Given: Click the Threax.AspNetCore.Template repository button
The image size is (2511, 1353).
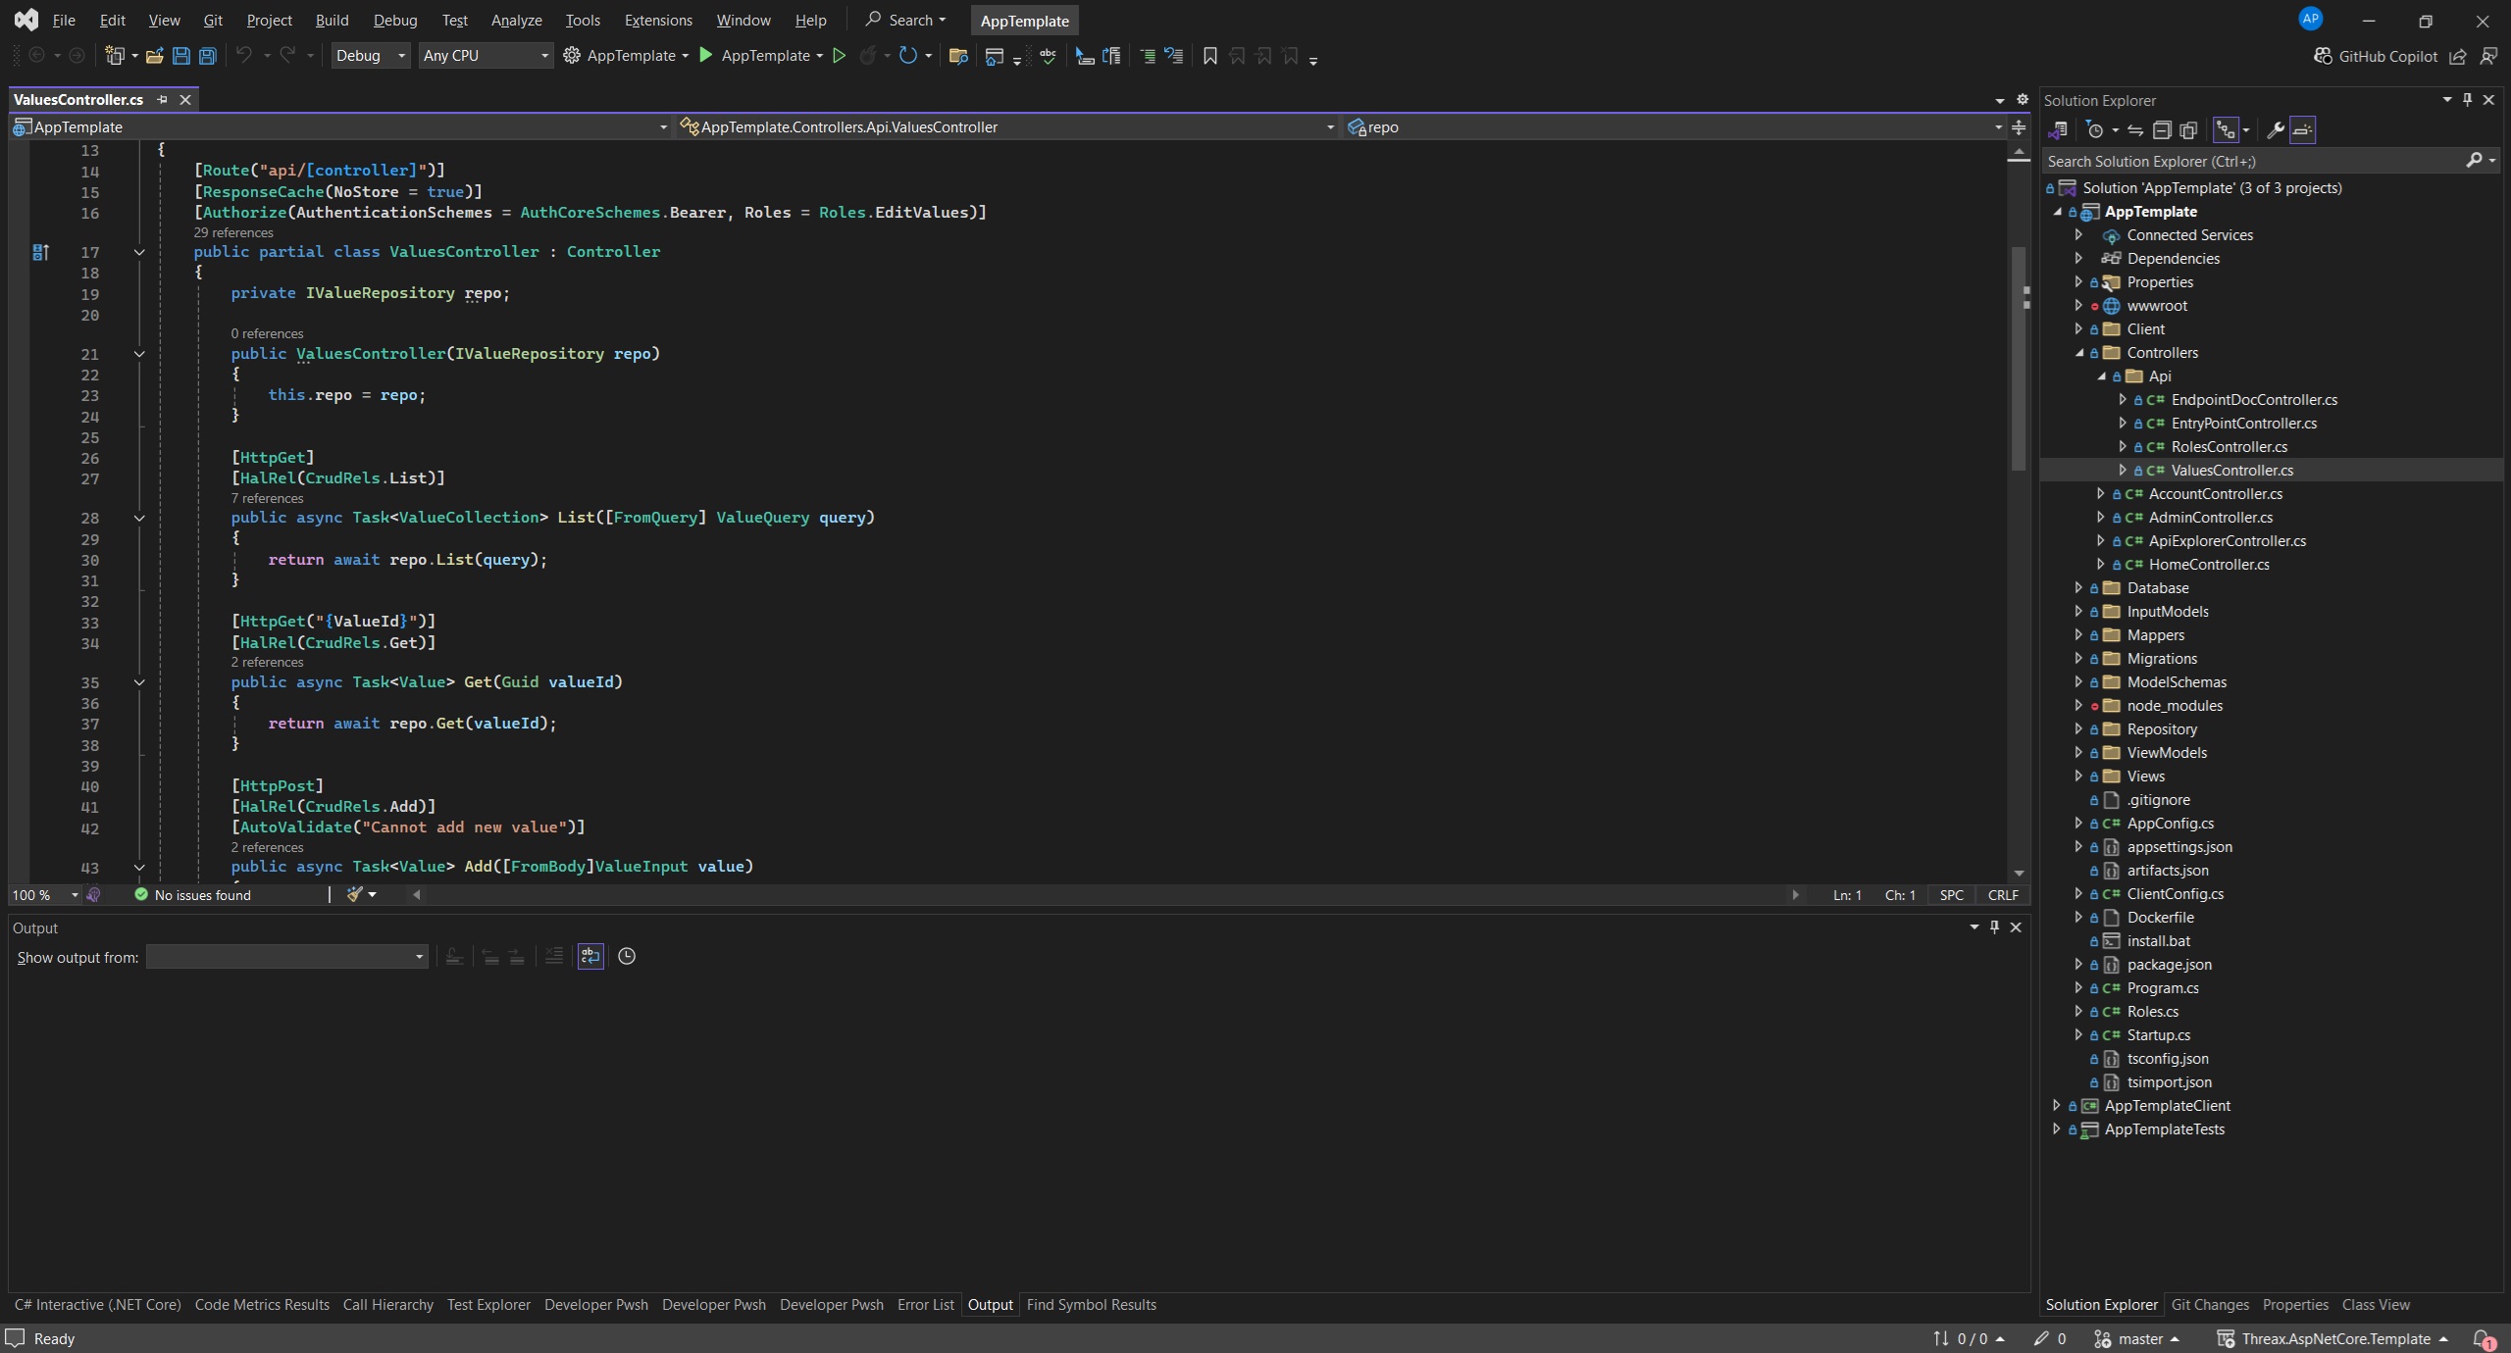Looking at the screenshot, I should [2333, 1338].
